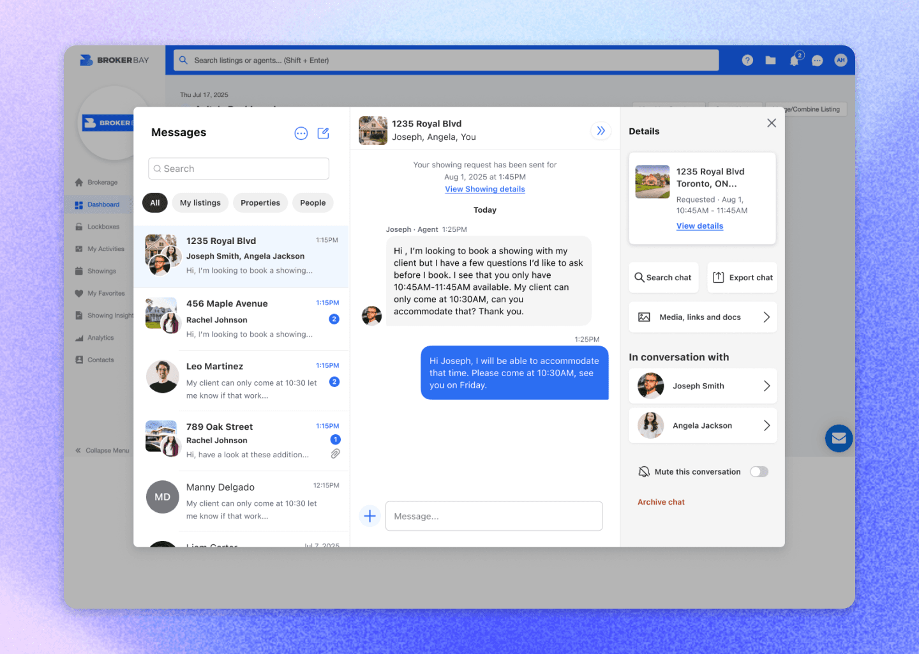
Task: Click the unread badge on Leo Martinez
Action: click(x=334, y=382)
